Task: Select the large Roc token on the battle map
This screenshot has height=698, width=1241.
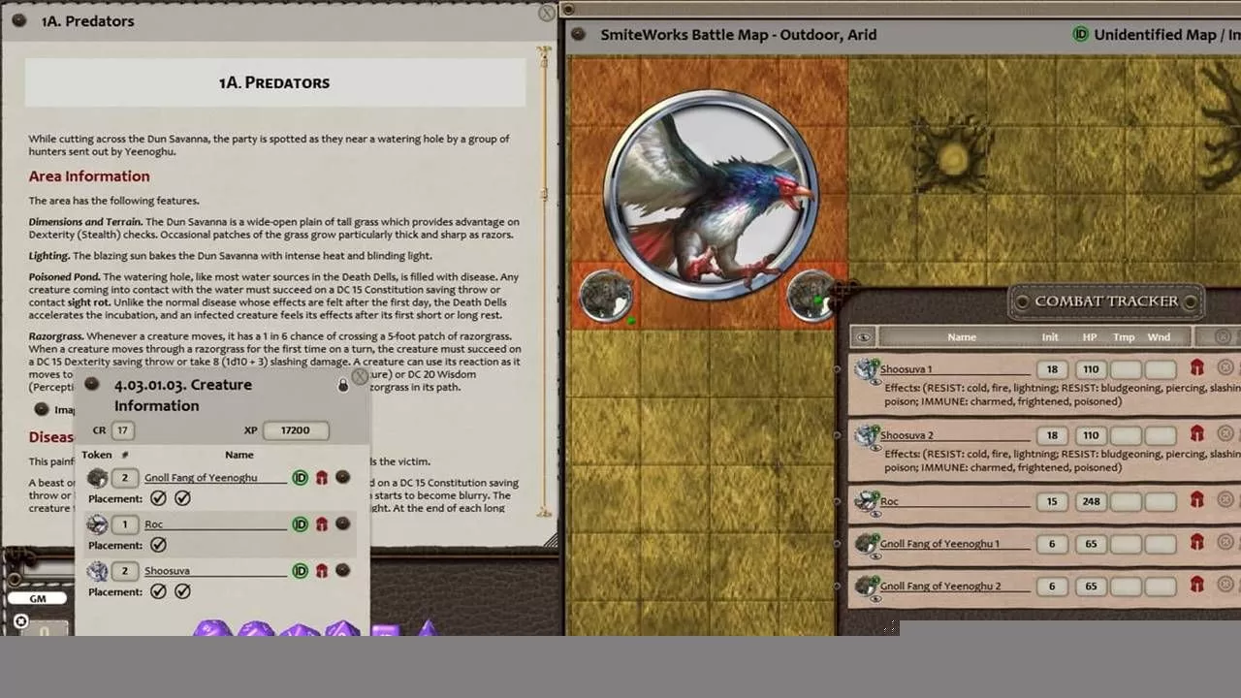Action: (712, 195)
